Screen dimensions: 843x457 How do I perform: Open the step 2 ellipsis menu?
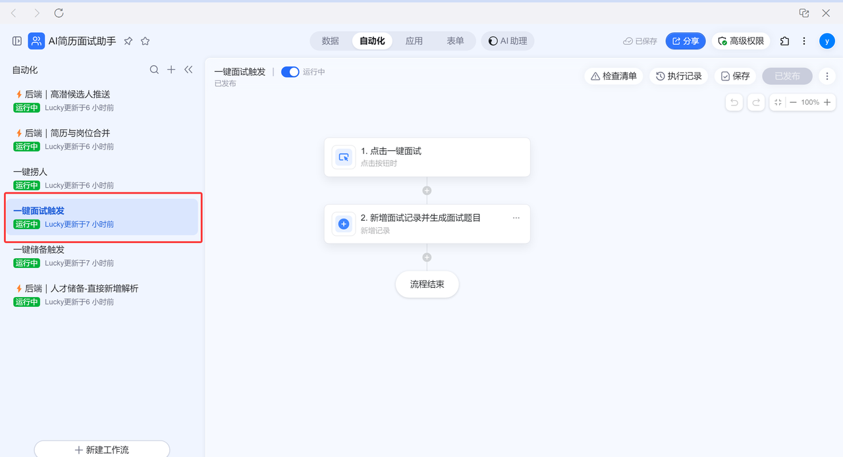pyautogui.click(x=516, y=218)
